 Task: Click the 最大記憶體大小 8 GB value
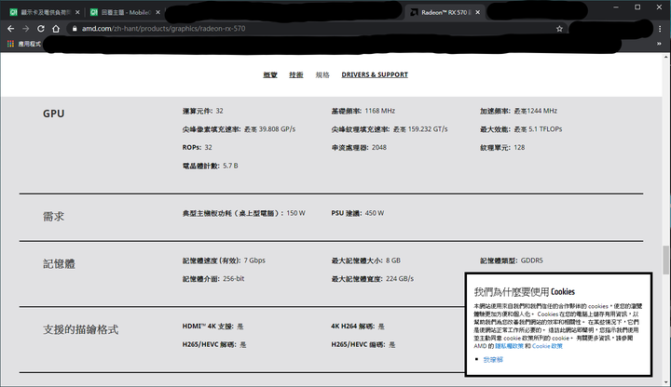(x=393, y=260)
